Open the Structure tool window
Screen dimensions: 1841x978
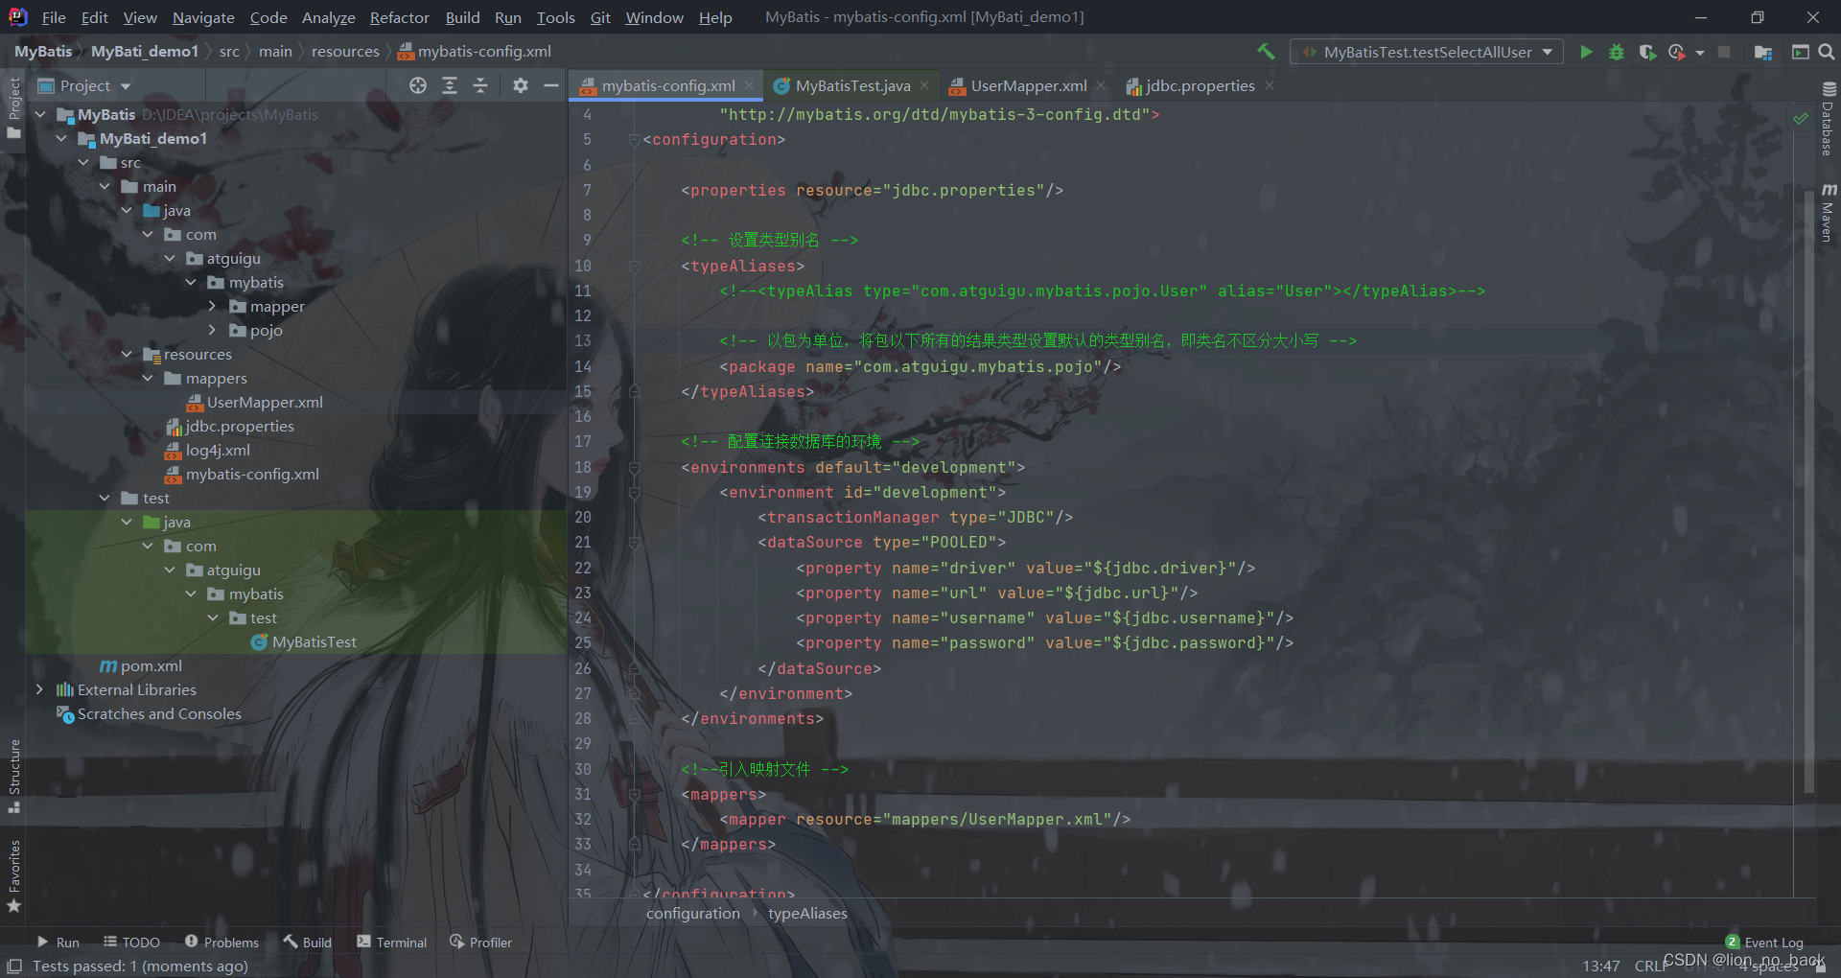point(14,775)
